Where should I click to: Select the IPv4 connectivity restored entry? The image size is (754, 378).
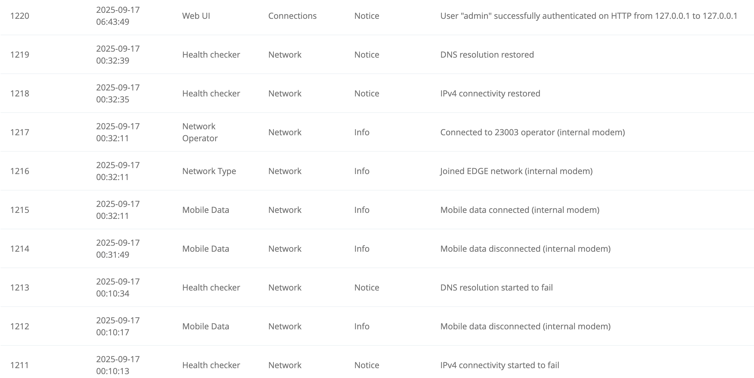point(490,93)
